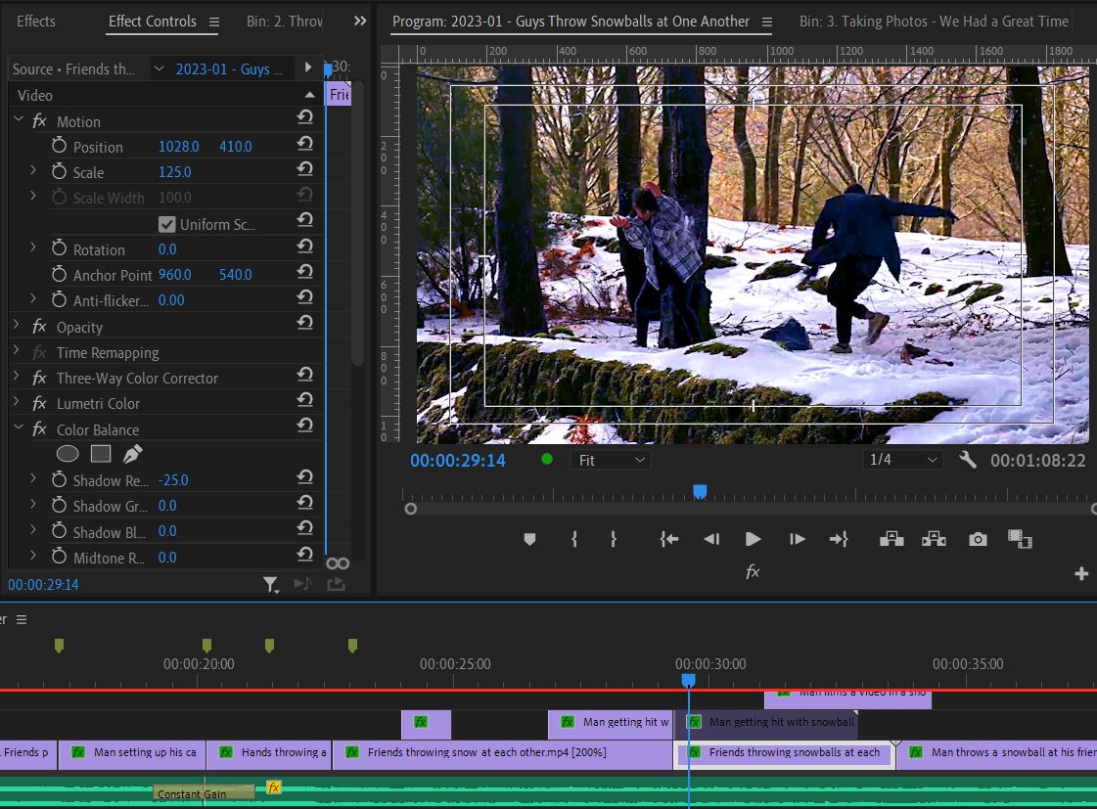Toggle the Lumetri Color fx effect
The height and width of the screenshot is (809, 1097).
[x=39, y=403]
